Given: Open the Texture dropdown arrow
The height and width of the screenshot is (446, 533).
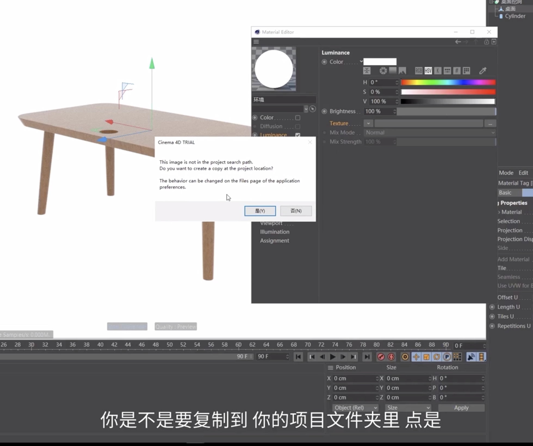Looking at the screenshot, I should (368, 123).
